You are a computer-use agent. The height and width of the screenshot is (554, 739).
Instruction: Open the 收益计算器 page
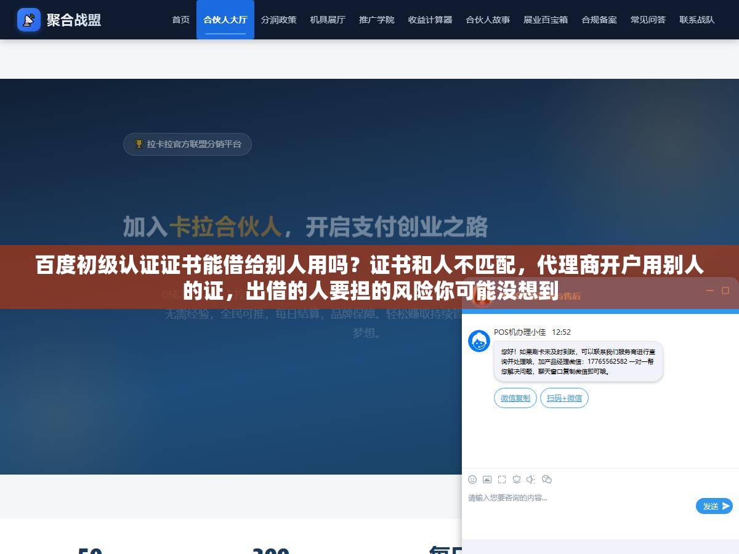pos(430,20)
